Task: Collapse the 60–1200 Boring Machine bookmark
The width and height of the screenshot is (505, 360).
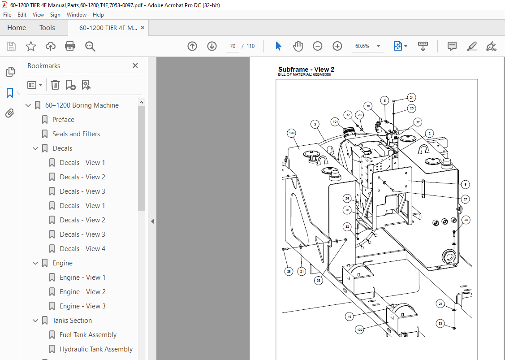Action: [28, 105]
